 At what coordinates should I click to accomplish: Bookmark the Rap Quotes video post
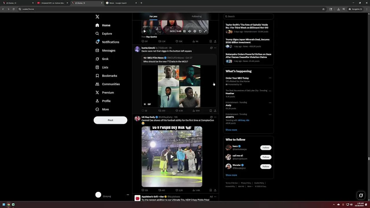tap(210, 41)
